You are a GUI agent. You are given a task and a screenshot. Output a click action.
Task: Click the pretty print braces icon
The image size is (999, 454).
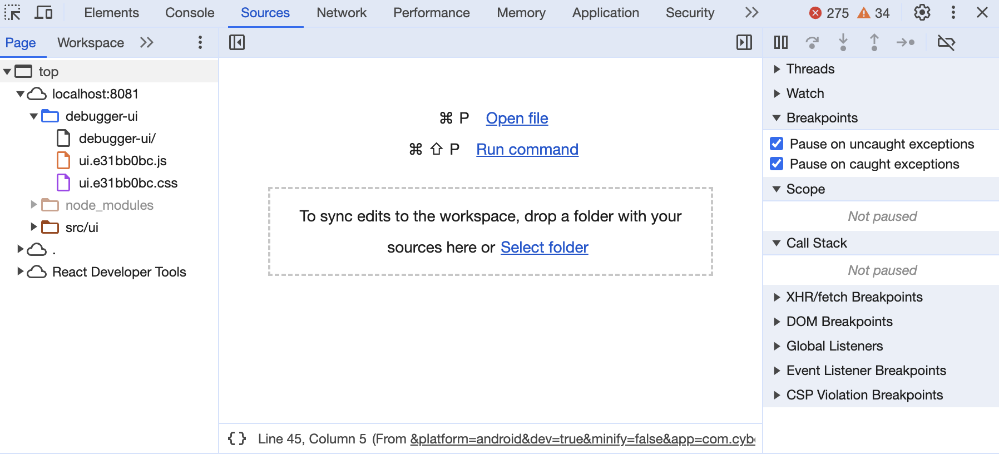[x=237, y=438]
